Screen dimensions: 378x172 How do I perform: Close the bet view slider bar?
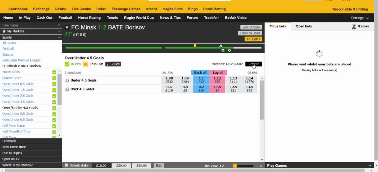click(x=261, y=166)
